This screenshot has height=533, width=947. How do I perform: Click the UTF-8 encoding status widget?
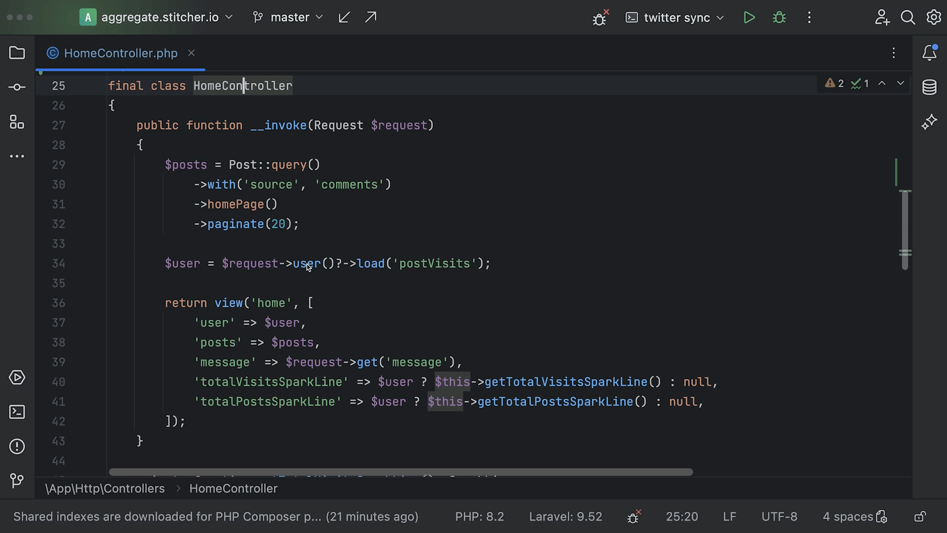[779, 517]
